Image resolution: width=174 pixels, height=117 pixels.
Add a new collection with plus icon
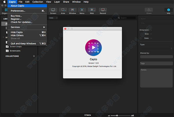point(34,56)
